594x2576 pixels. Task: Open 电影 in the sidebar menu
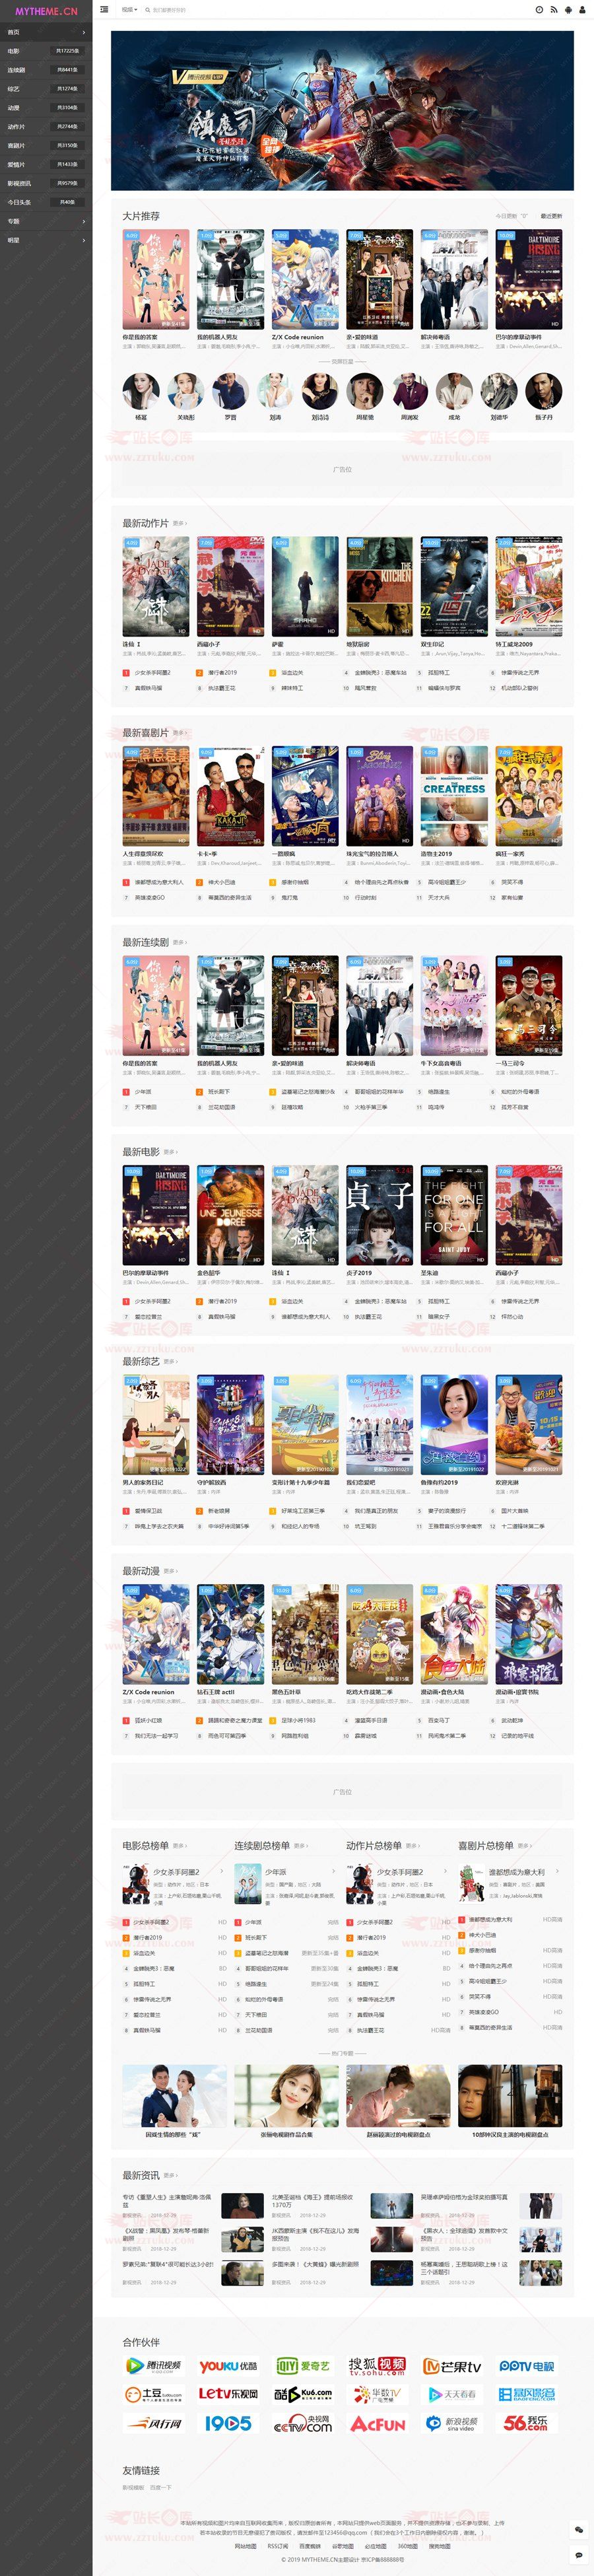46,51
